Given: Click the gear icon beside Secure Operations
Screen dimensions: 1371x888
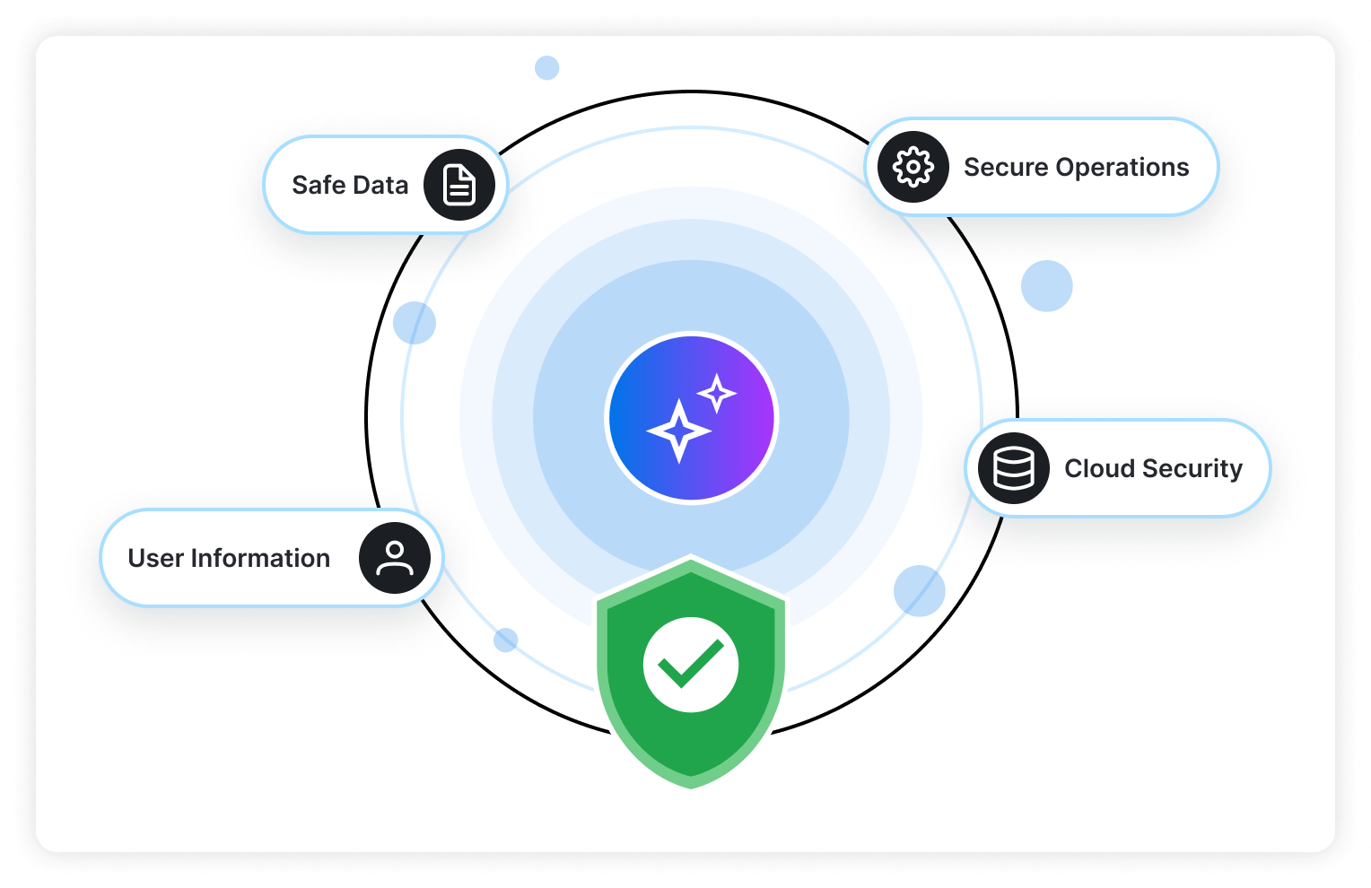Looking at the screenshot, I should point(913,167).
